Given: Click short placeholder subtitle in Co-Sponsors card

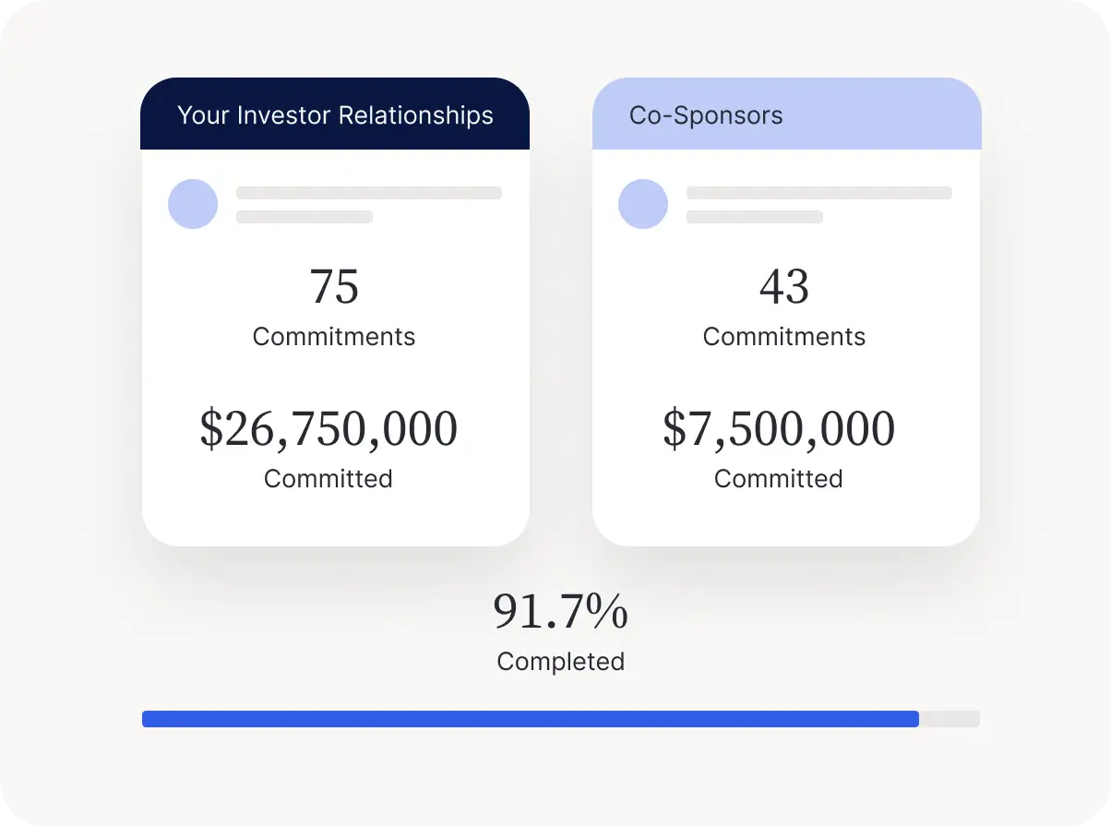Looking at the screenshot, I should [755, 217].
